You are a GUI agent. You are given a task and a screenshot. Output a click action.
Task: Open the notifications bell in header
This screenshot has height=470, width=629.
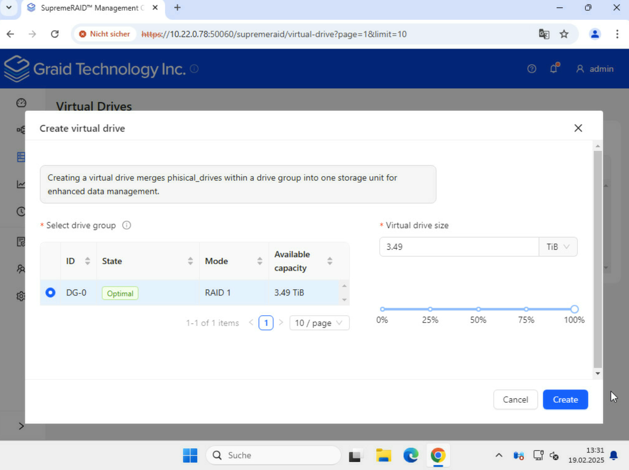point(554,68)
